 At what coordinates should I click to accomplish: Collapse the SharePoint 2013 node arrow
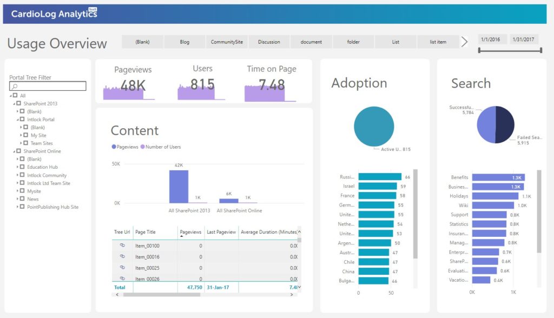point(14,103)
